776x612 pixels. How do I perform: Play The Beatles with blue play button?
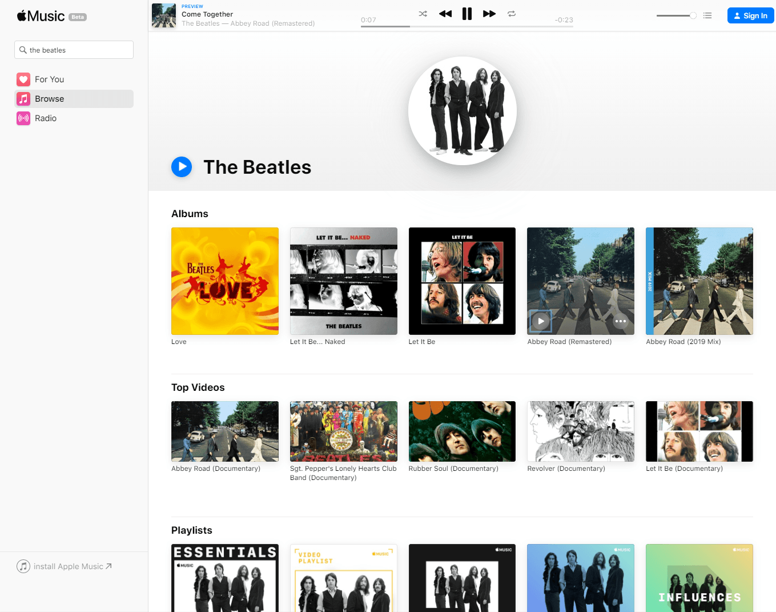pos(182,167)
